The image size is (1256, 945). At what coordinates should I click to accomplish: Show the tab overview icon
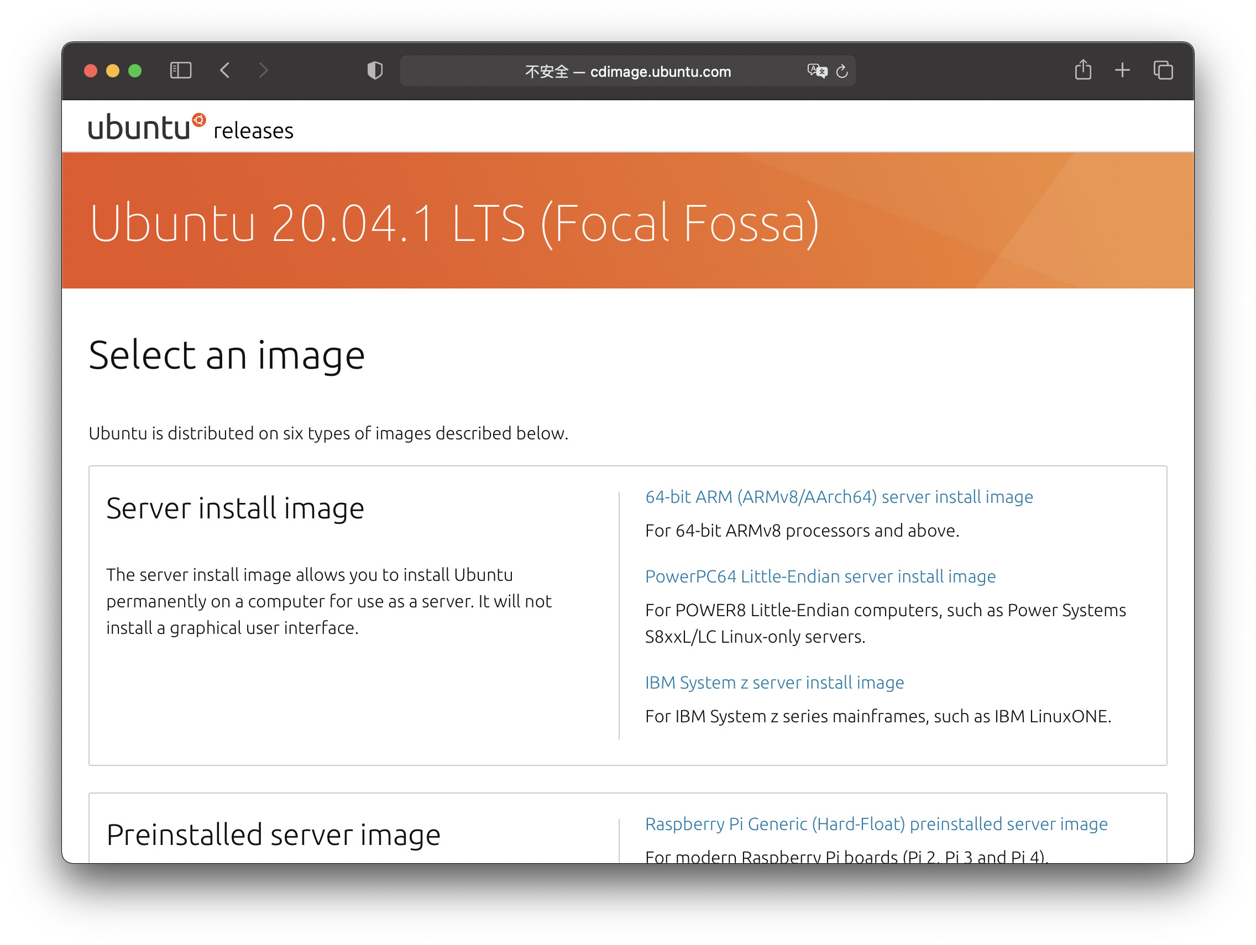click(x=1163, y=70)
